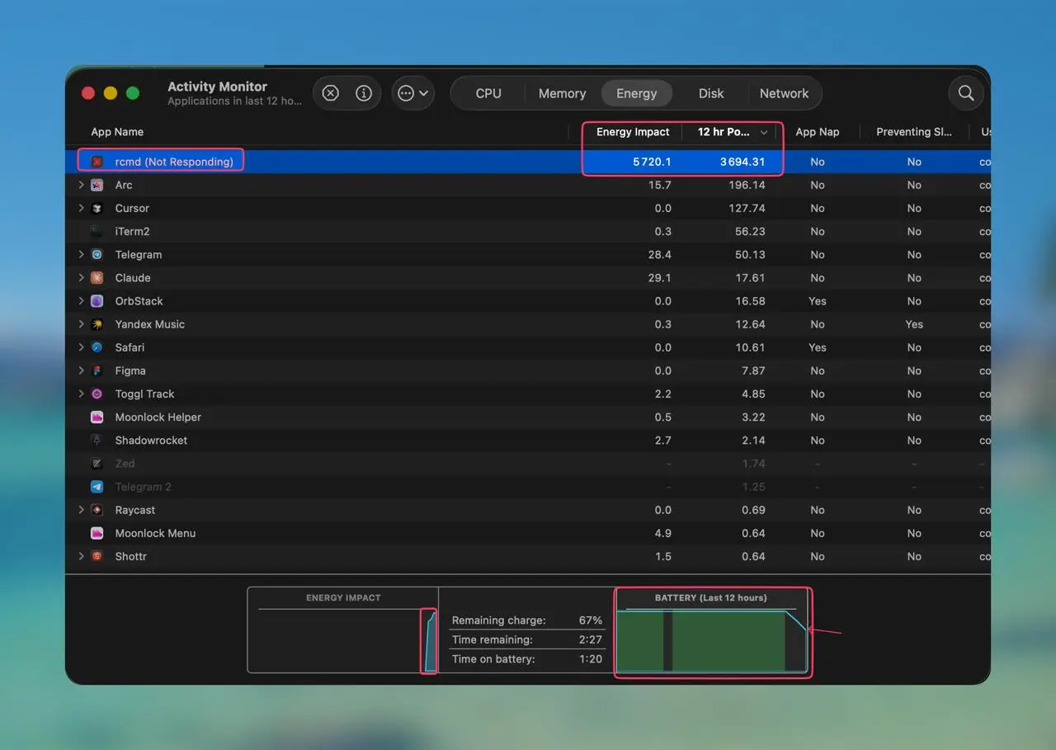Click the Arc app icon
Screen dimensions: 1056x750
point(97,185)
